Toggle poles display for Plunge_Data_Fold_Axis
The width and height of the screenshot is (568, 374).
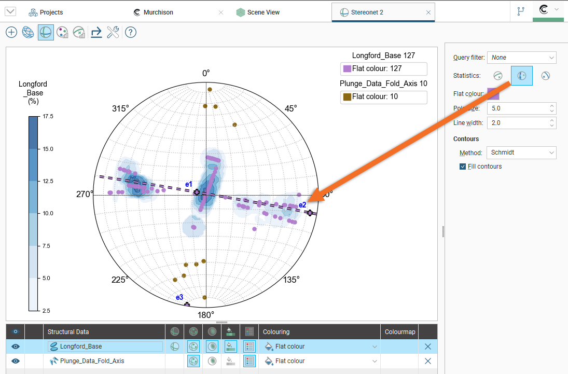[193, 361]
